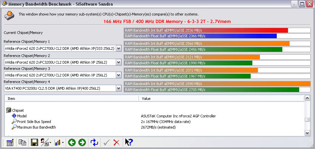Select the Chipset tree item
This screenshot has height=149, width=315.
18,110
